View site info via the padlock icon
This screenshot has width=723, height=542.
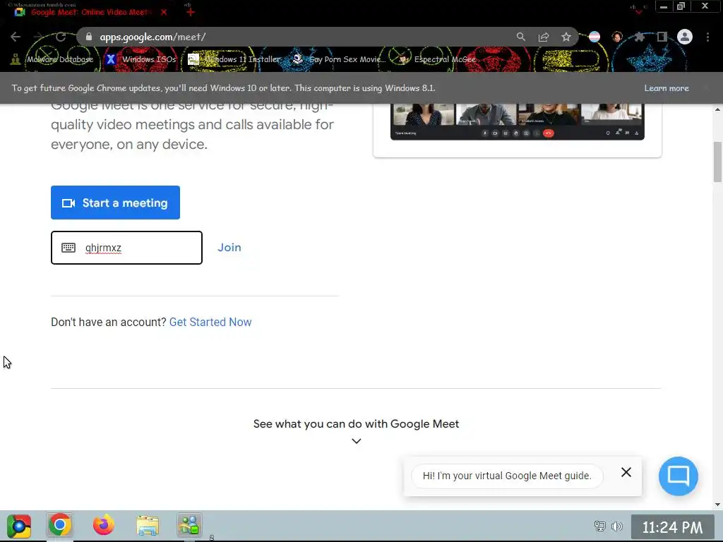tap(89, 37)
